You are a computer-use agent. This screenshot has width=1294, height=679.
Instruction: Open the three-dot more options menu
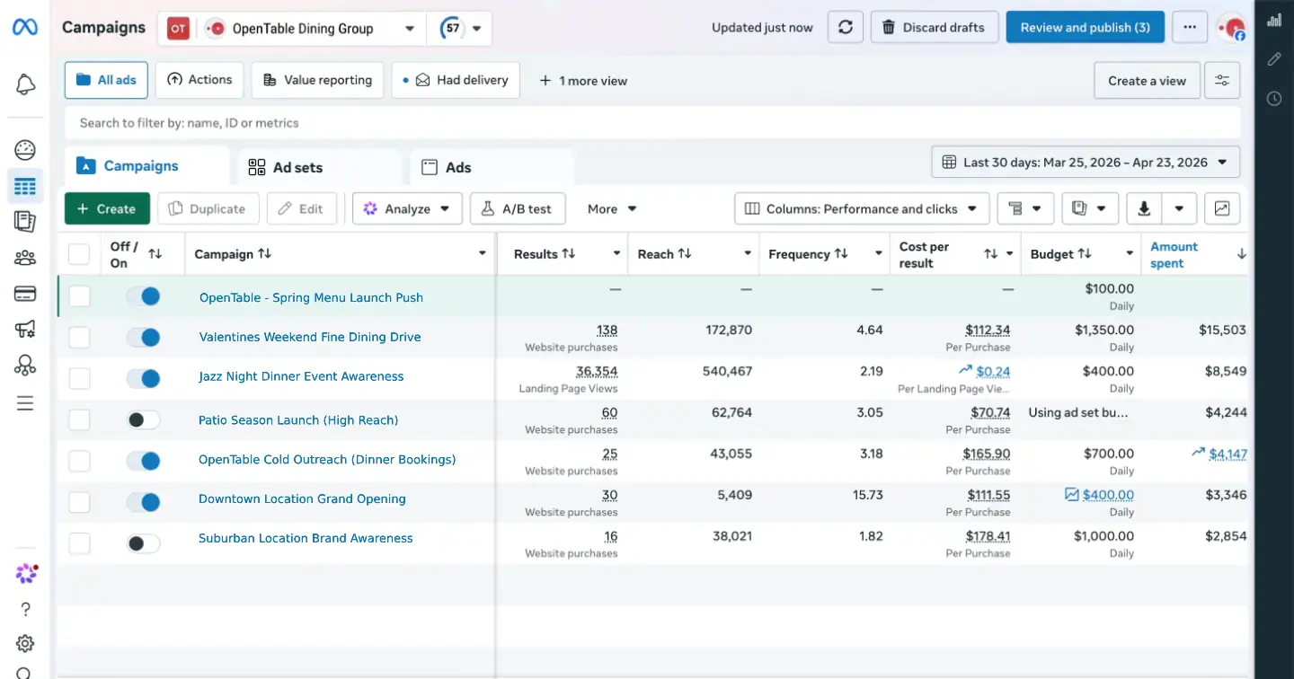(x=1190, y=28)
